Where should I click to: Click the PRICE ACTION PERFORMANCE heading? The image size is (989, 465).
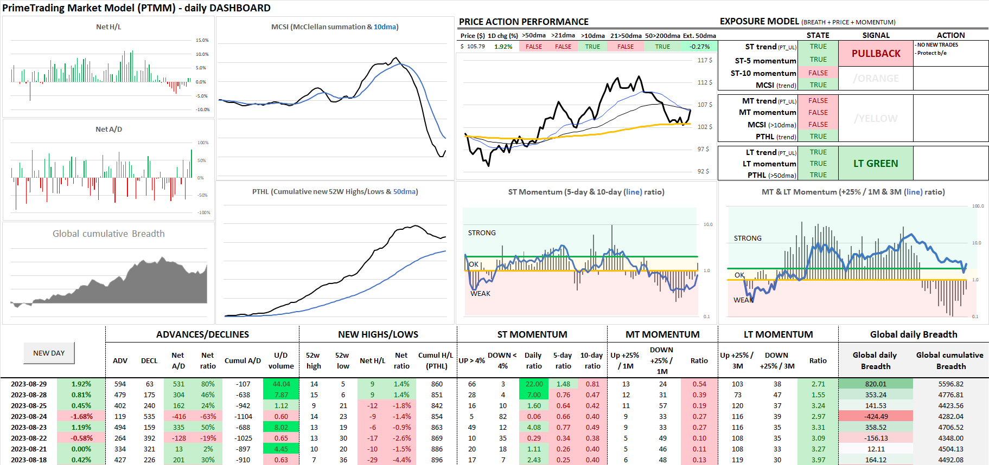pyautogui.click(x=524, y=22)
